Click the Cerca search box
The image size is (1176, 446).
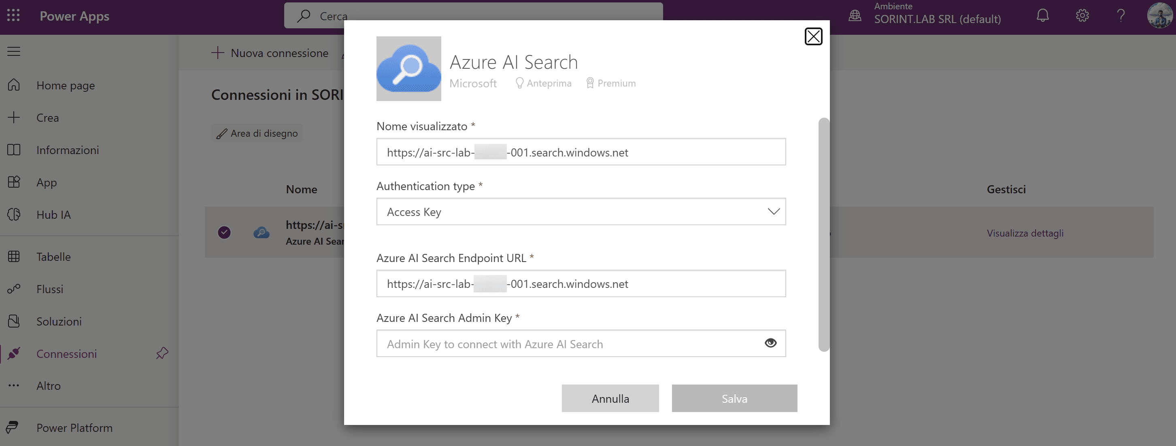tap(473, 16)
